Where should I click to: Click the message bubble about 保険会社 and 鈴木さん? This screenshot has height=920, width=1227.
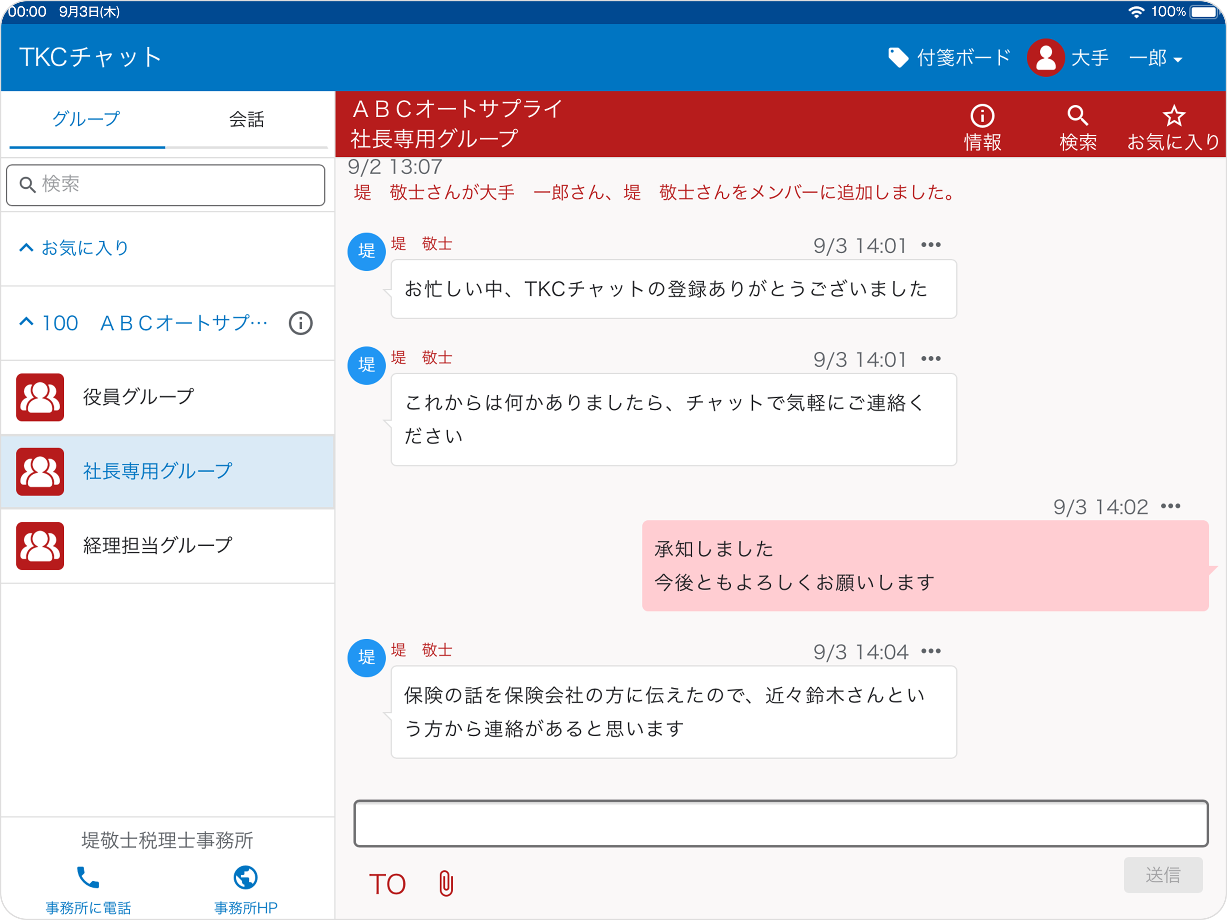[x=673, y=712]
